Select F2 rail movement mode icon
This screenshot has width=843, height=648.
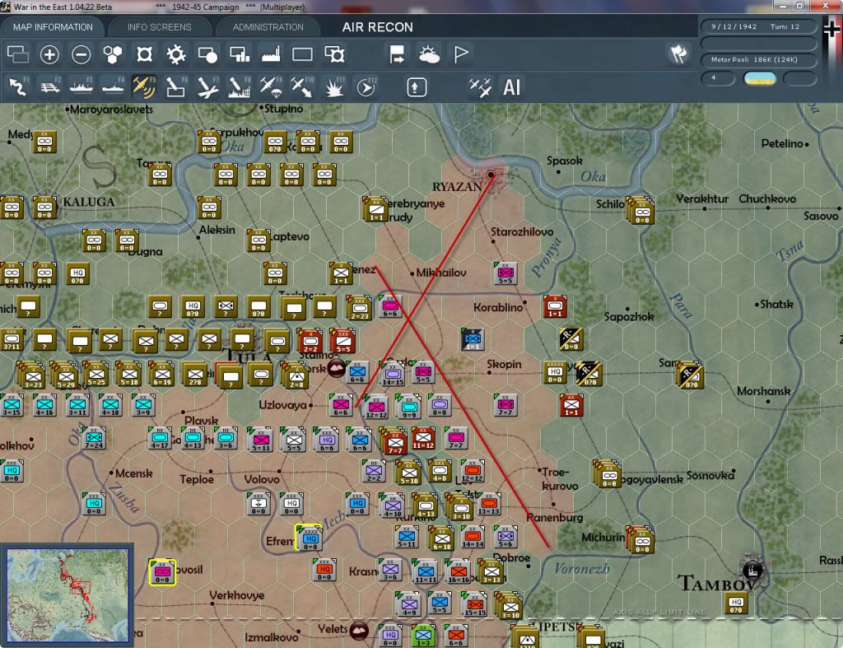point(50,86)
